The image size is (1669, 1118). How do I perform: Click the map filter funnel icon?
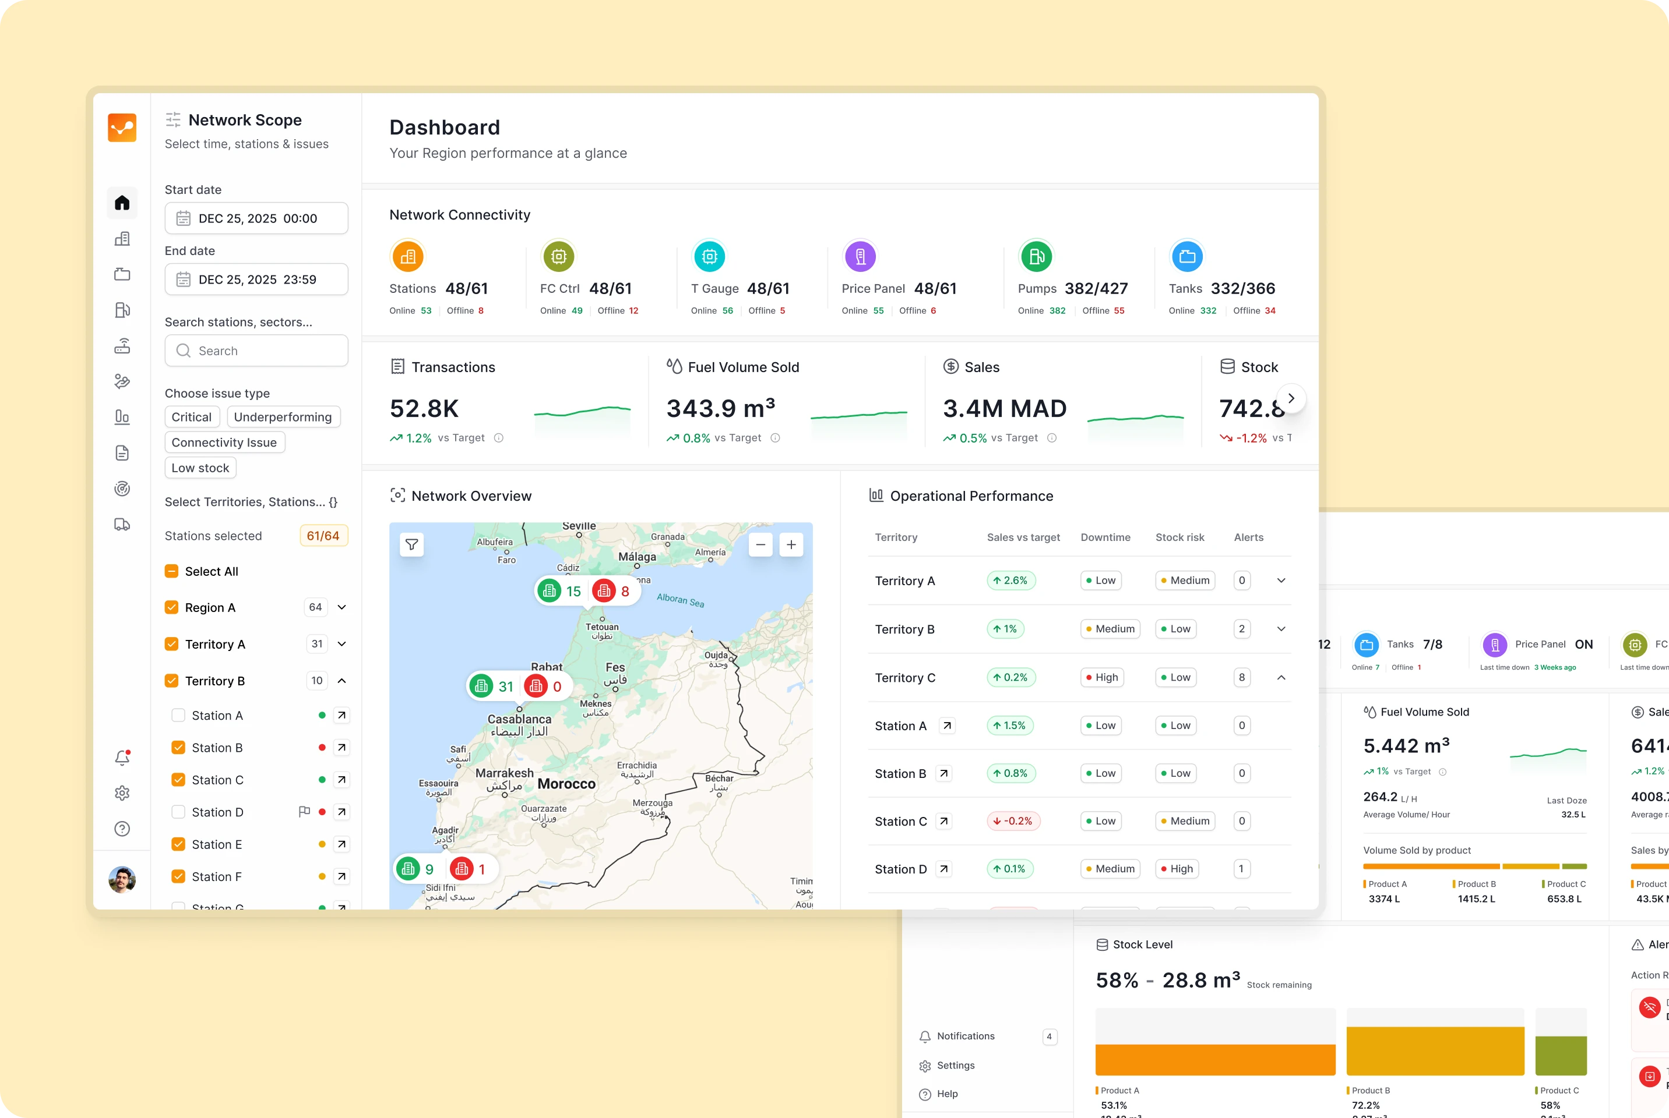click(x=412, y=545)
